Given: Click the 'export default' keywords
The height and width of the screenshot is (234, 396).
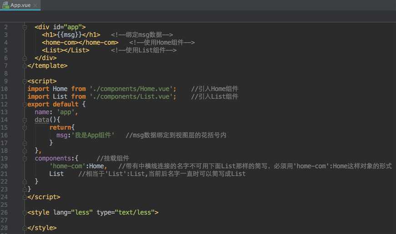Looking at the screenshot, I should pos(53,104).
